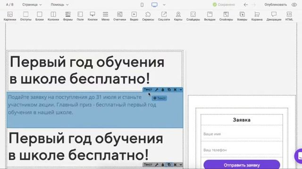
Task: Select the Заявка form title
Action: (x=242, y=120)
